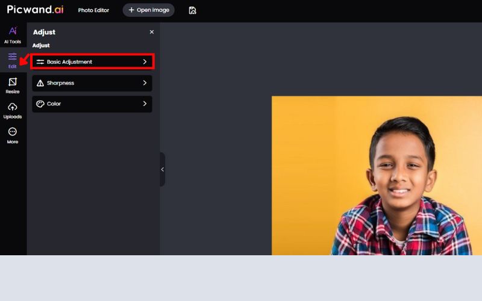Image resolution: width=482 pixels, height=301 pixels.
Task: Open the Color adjustment row
Action: point(92,104)
